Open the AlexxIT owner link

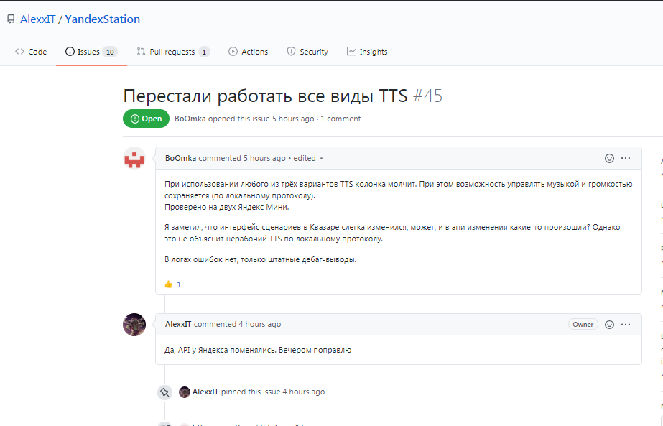tap(37, 19)
